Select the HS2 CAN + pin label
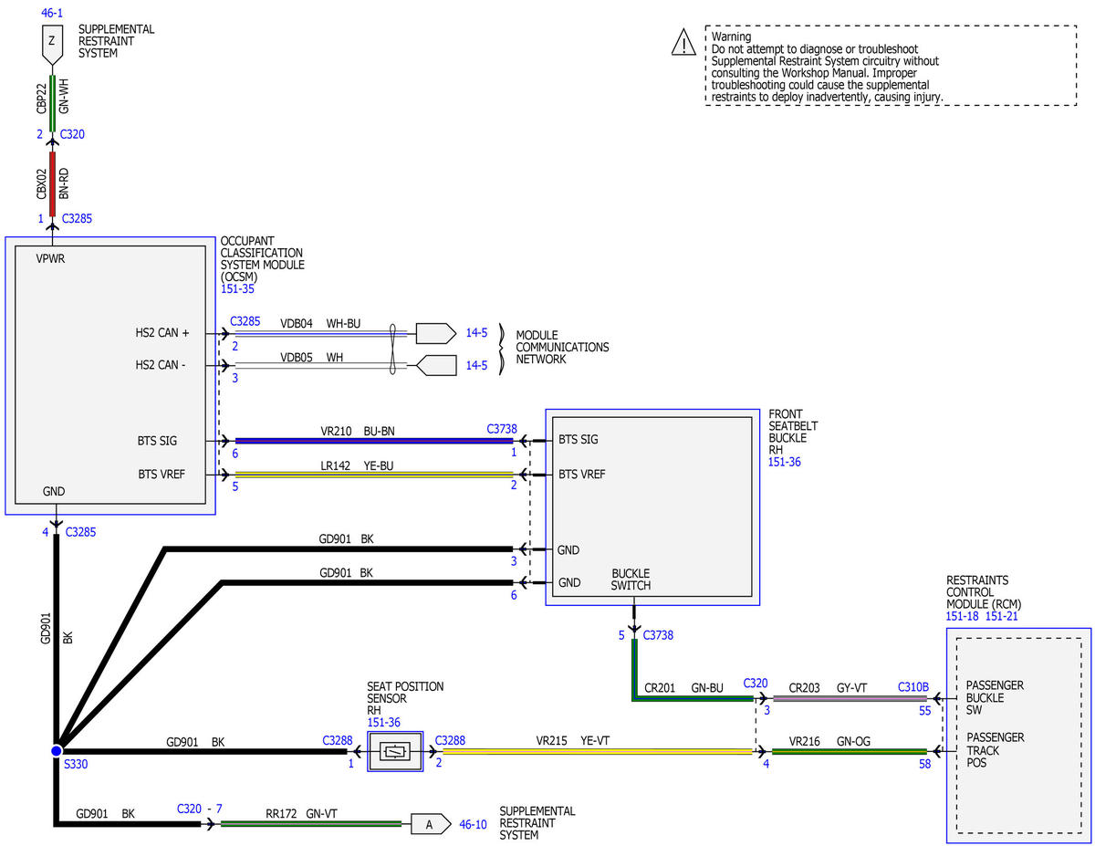1095x846 pixels. point(162,333)
